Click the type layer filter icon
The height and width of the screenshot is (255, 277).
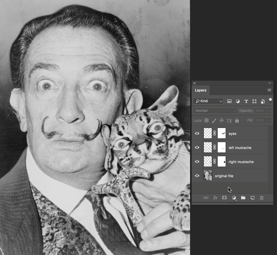pyautogui.click(x=246, y=102)
